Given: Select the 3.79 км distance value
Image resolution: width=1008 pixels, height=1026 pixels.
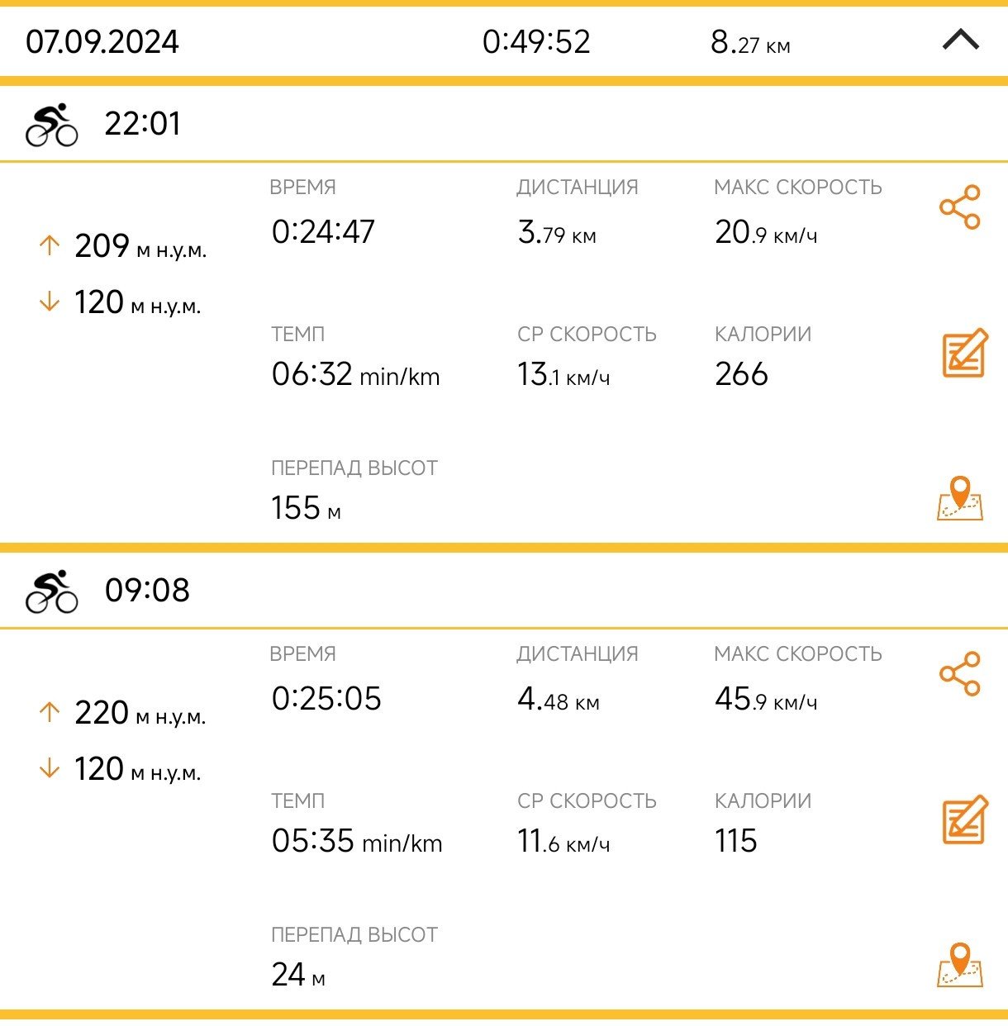Looking at the screenshot, I should pyautogui.click(x=557, y=232).
